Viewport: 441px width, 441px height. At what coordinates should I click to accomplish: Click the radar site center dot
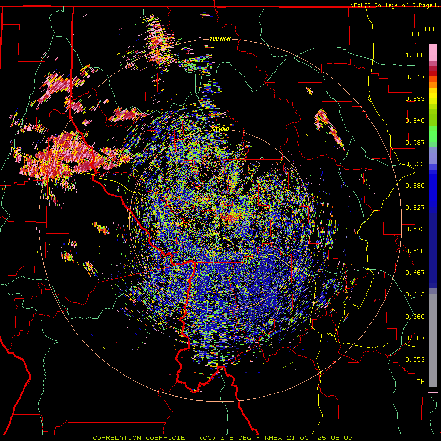(221, 220)
